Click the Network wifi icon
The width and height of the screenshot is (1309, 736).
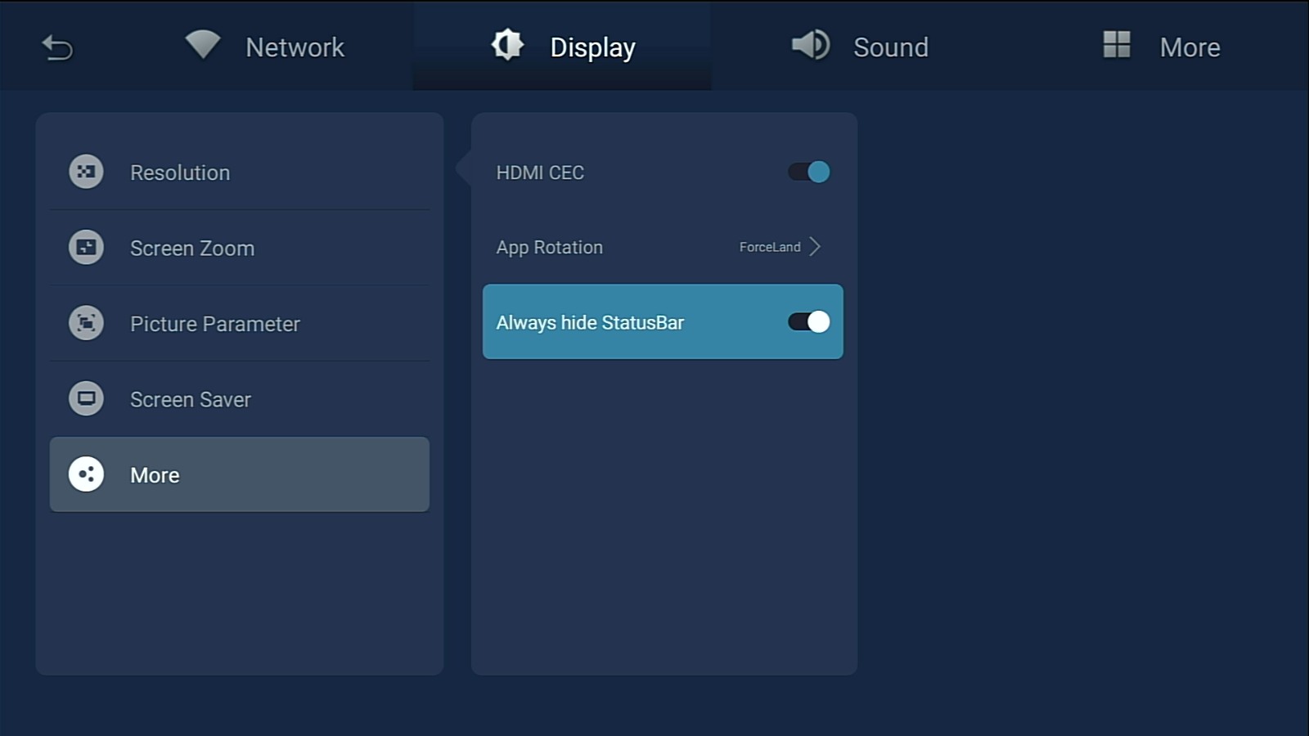[x=202, y=45]
